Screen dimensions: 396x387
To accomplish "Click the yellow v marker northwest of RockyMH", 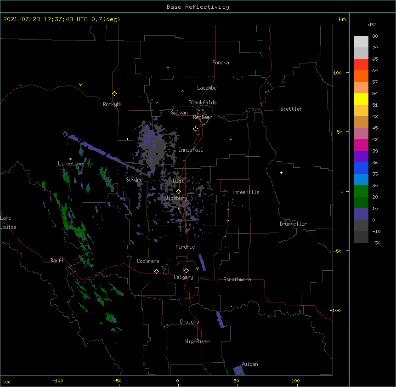I will (80, 85).
